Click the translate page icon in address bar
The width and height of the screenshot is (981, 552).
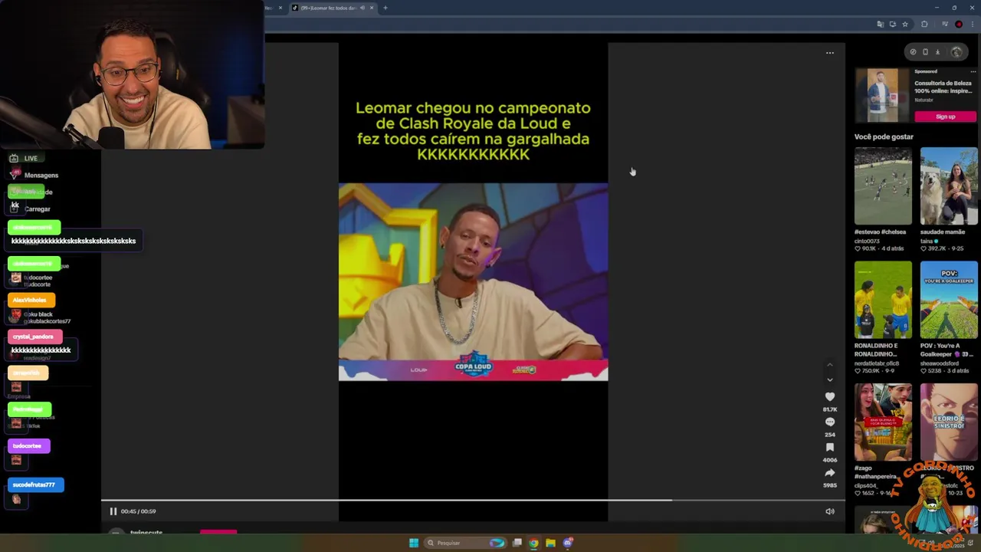(x=880, y=25)
